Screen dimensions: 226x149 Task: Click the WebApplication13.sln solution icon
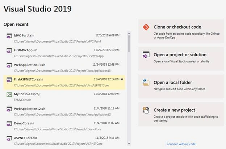pos(9,65)
